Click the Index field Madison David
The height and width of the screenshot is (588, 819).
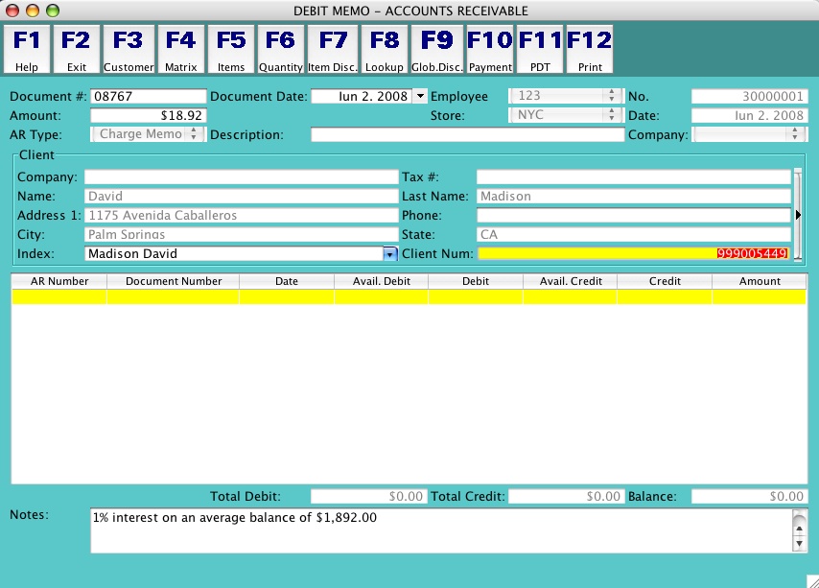click(234, 254)
